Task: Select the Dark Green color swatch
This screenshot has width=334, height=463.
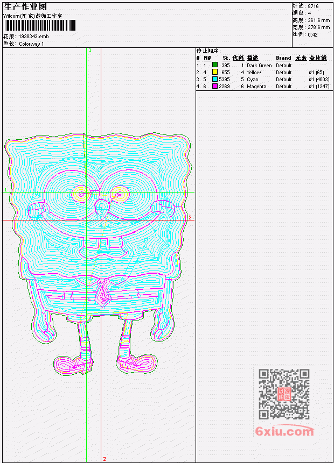Action: pyautogui.click(x=215, y=65)
